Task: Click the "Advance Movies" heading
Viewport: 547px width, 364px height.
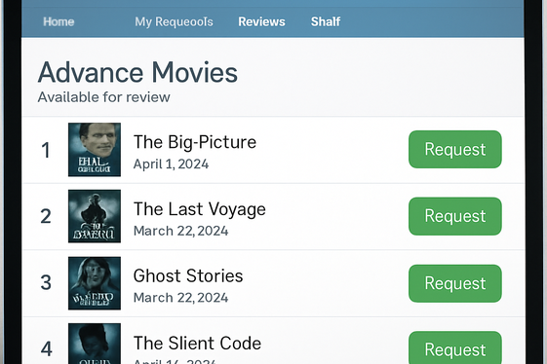Action: (x=137, y=72)
